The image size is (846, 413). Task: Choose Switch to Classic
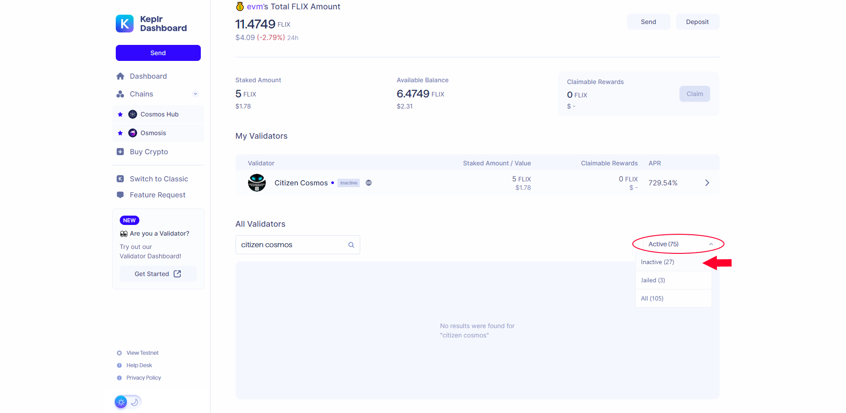click(x=159, y=179)
